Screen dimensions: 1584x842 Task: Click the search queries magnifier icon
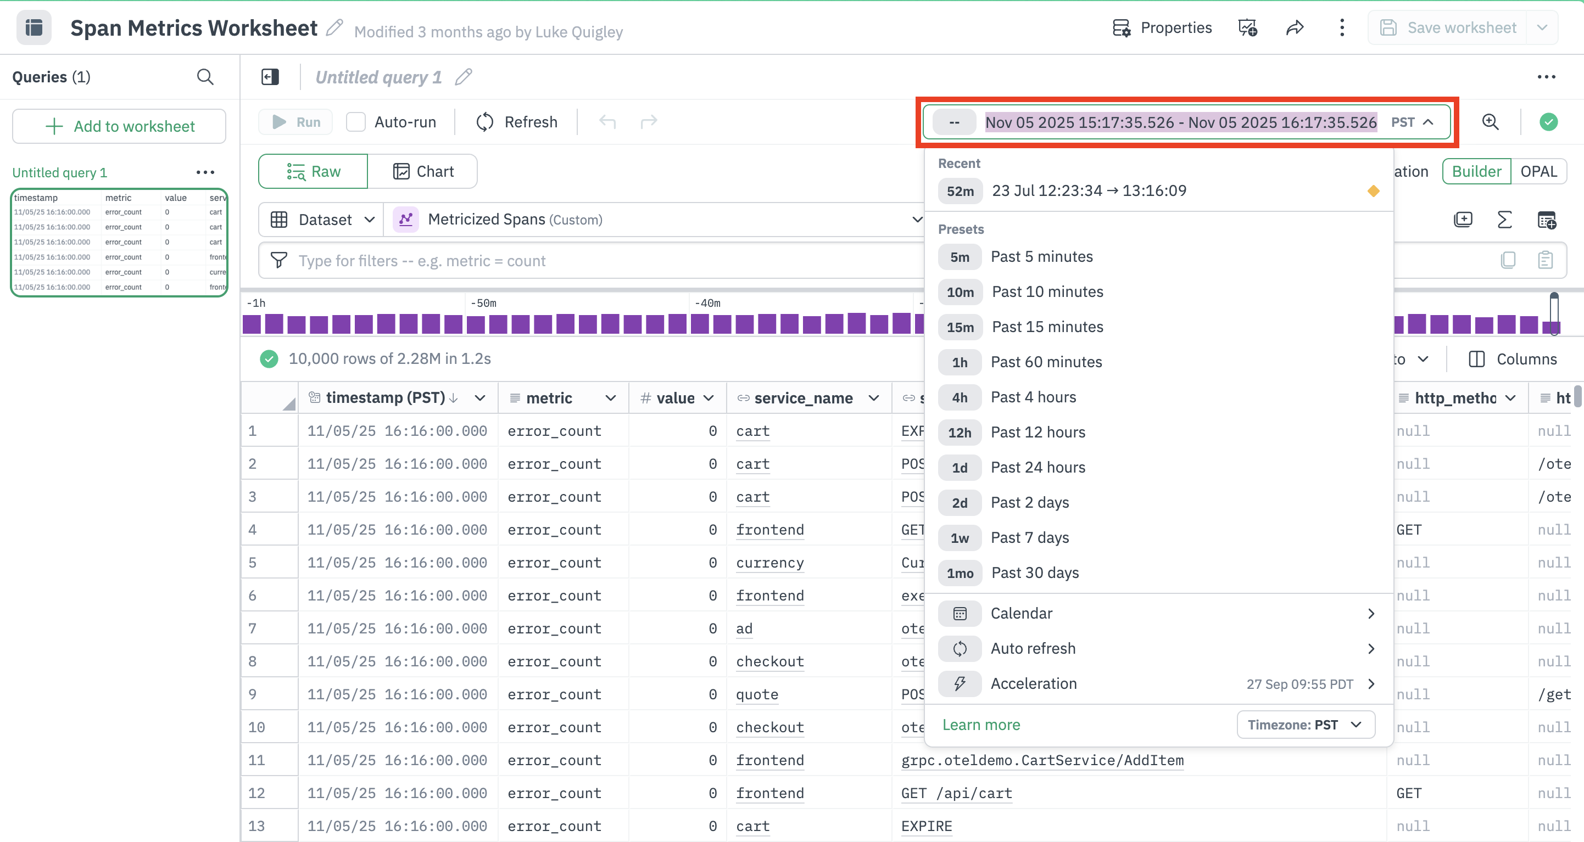pos(205,77)
